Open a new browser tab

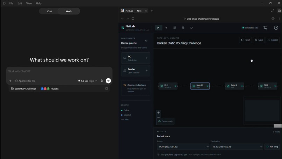152,11
